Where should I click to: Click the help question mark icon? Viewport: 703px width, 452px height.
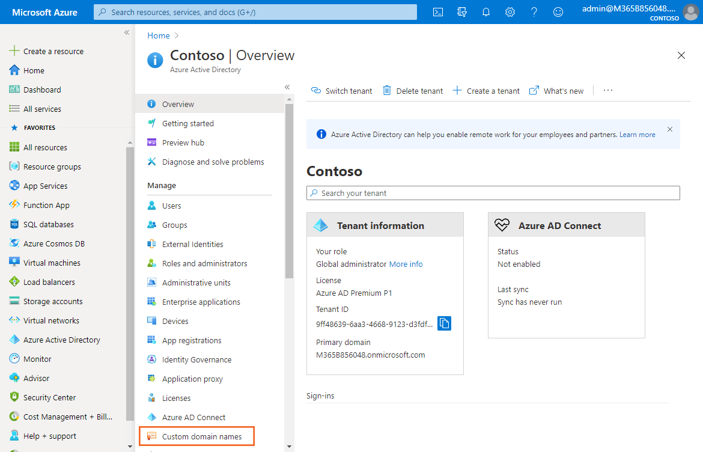tap(534, 12)
